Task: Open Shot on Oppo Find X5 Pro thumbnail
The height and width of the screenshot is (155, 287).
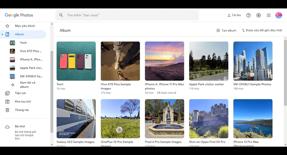Action: (x=209, y=119)
